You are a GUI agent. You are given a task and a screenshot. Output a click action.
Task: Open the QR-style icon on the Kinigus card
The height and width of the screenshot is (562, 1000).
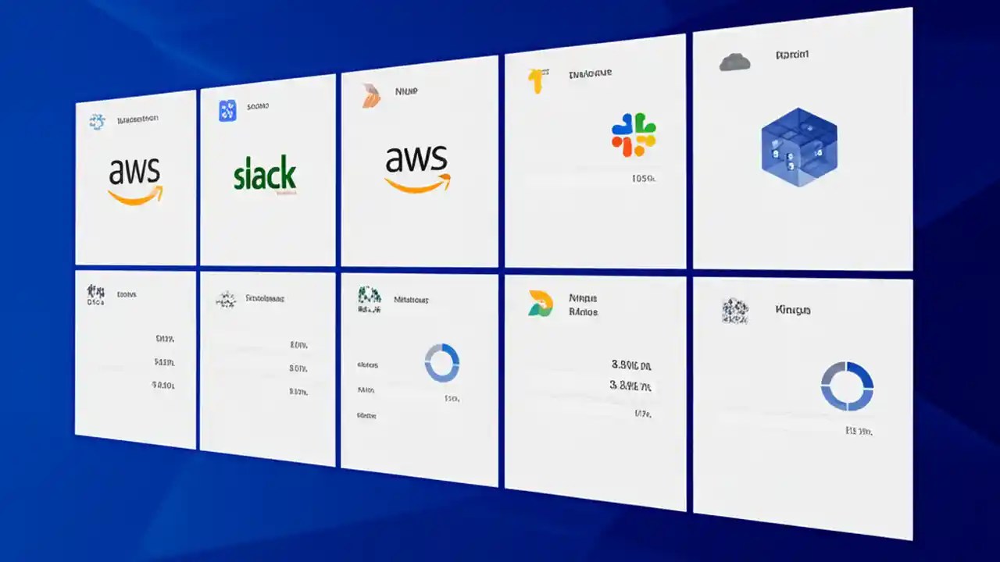coord(735,311)
